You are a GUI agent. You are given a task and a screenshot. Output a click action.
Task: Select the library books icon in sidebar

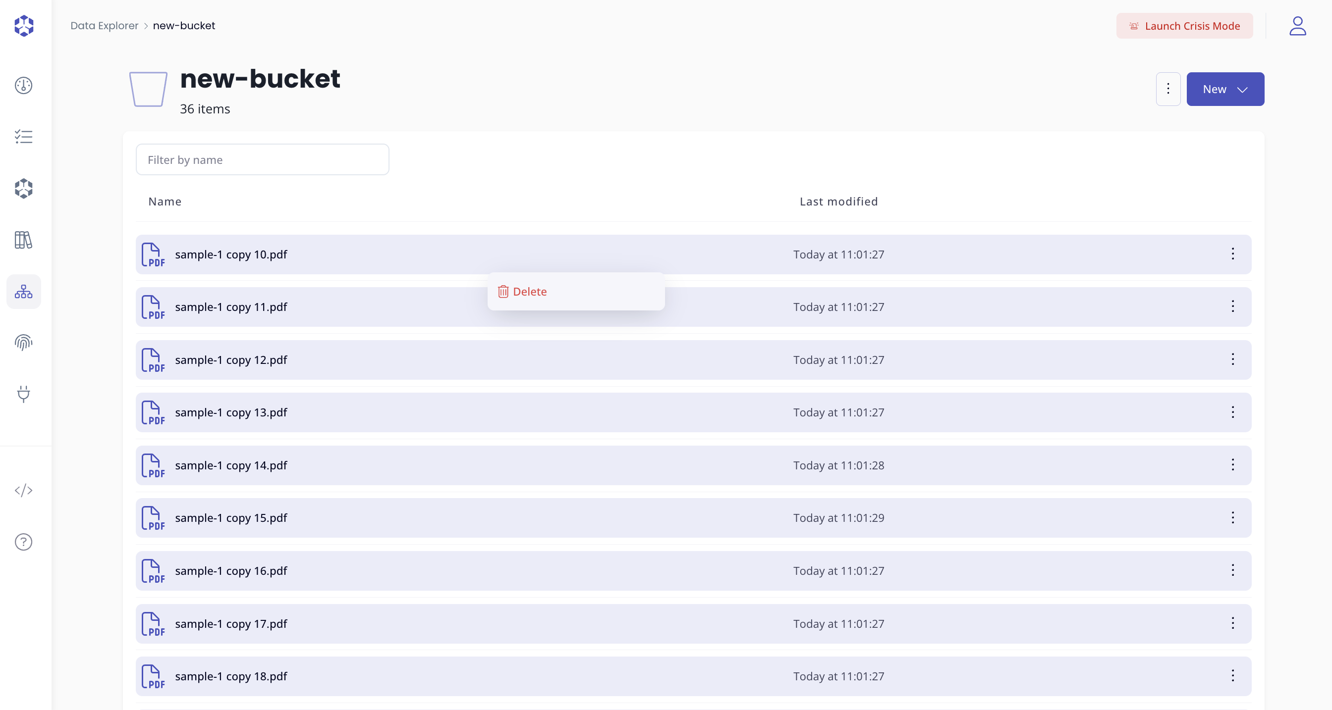pos(23,240)
